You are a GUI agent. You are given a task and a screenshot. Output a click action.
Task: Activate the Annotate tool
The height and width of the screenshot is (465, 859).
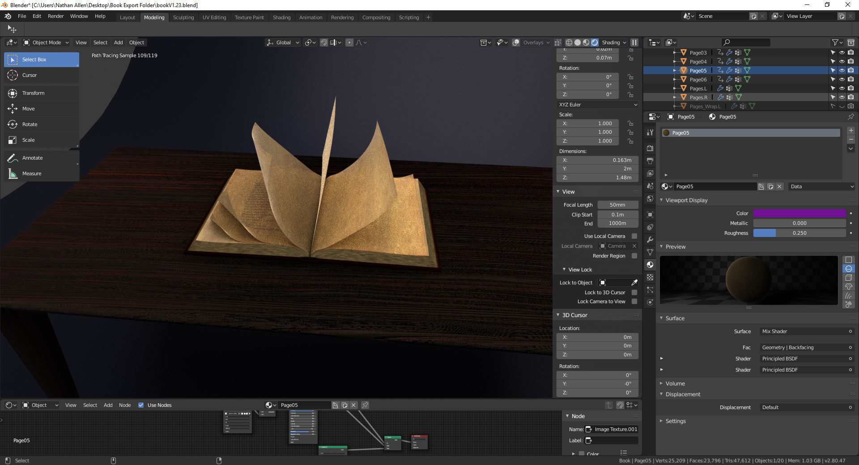click(42, 158)
